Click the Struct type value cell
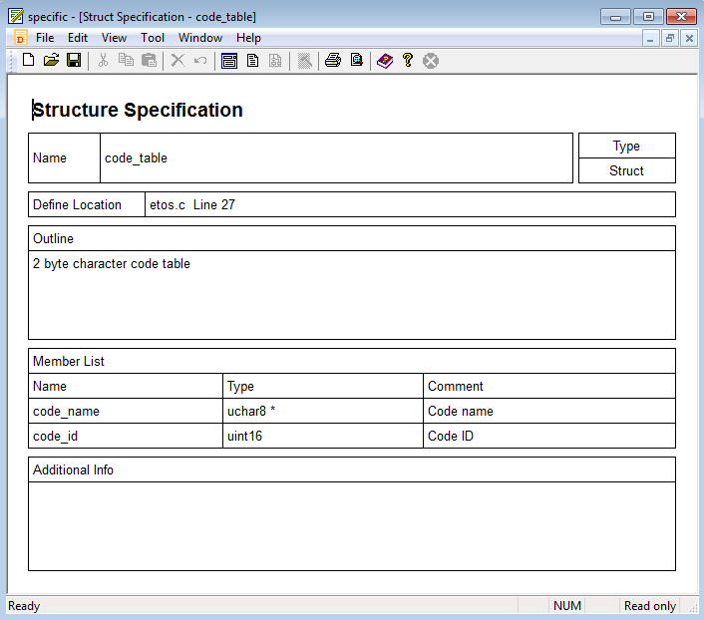This screenshot has width=704, height=620. pyautogui.click(x=627, y=170)
